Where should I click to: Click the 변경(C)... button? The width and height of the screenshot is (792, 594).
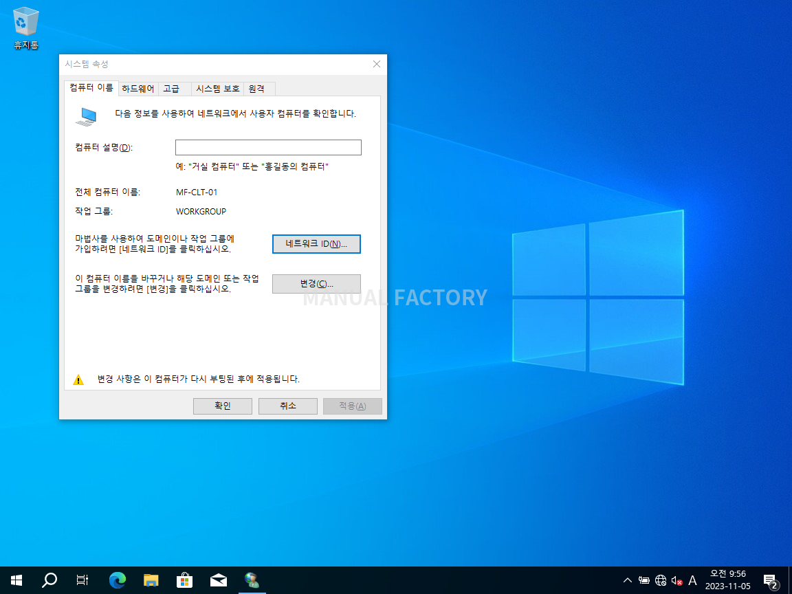tap(316, 284)
